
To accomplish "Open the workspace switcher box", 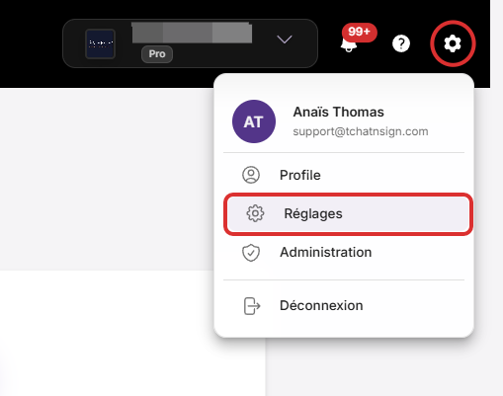I will coord(190,43).
